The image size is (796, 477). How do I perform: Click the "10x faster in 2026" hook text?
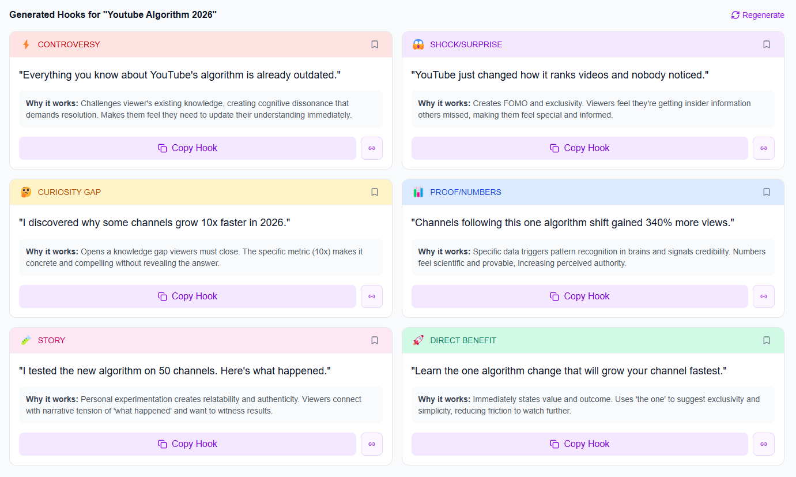154,223
